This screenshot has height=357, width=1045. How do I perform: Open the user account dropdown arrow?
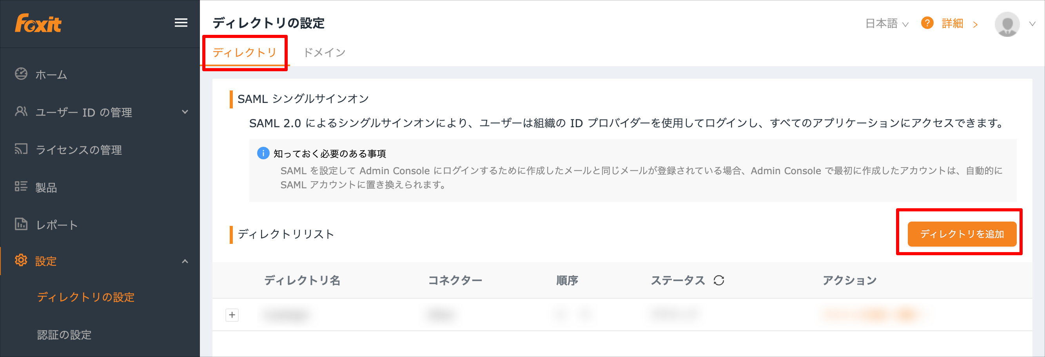pos(1032,24)
